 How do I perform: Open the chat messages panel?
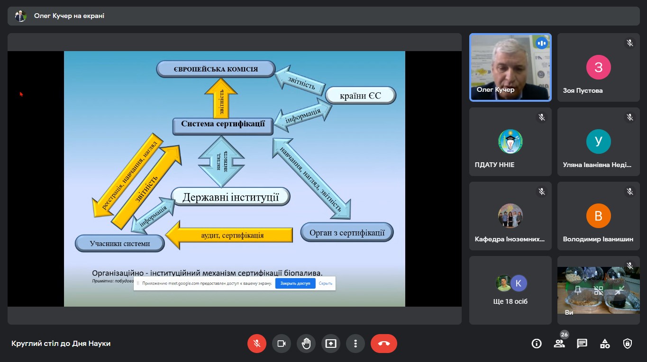tap(582, 344)
